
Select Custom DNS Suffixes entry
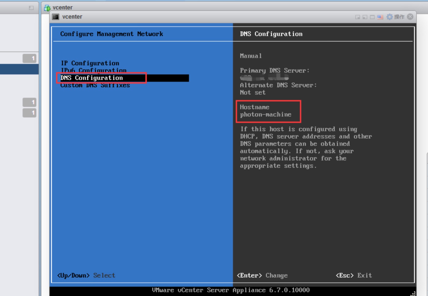(x=95, y=85)
